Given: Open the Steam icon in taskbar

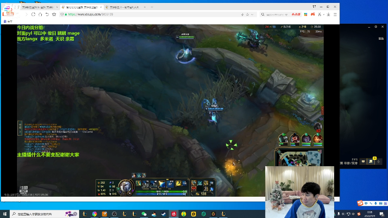Looking at the screenshot, I should pos(164,214).
